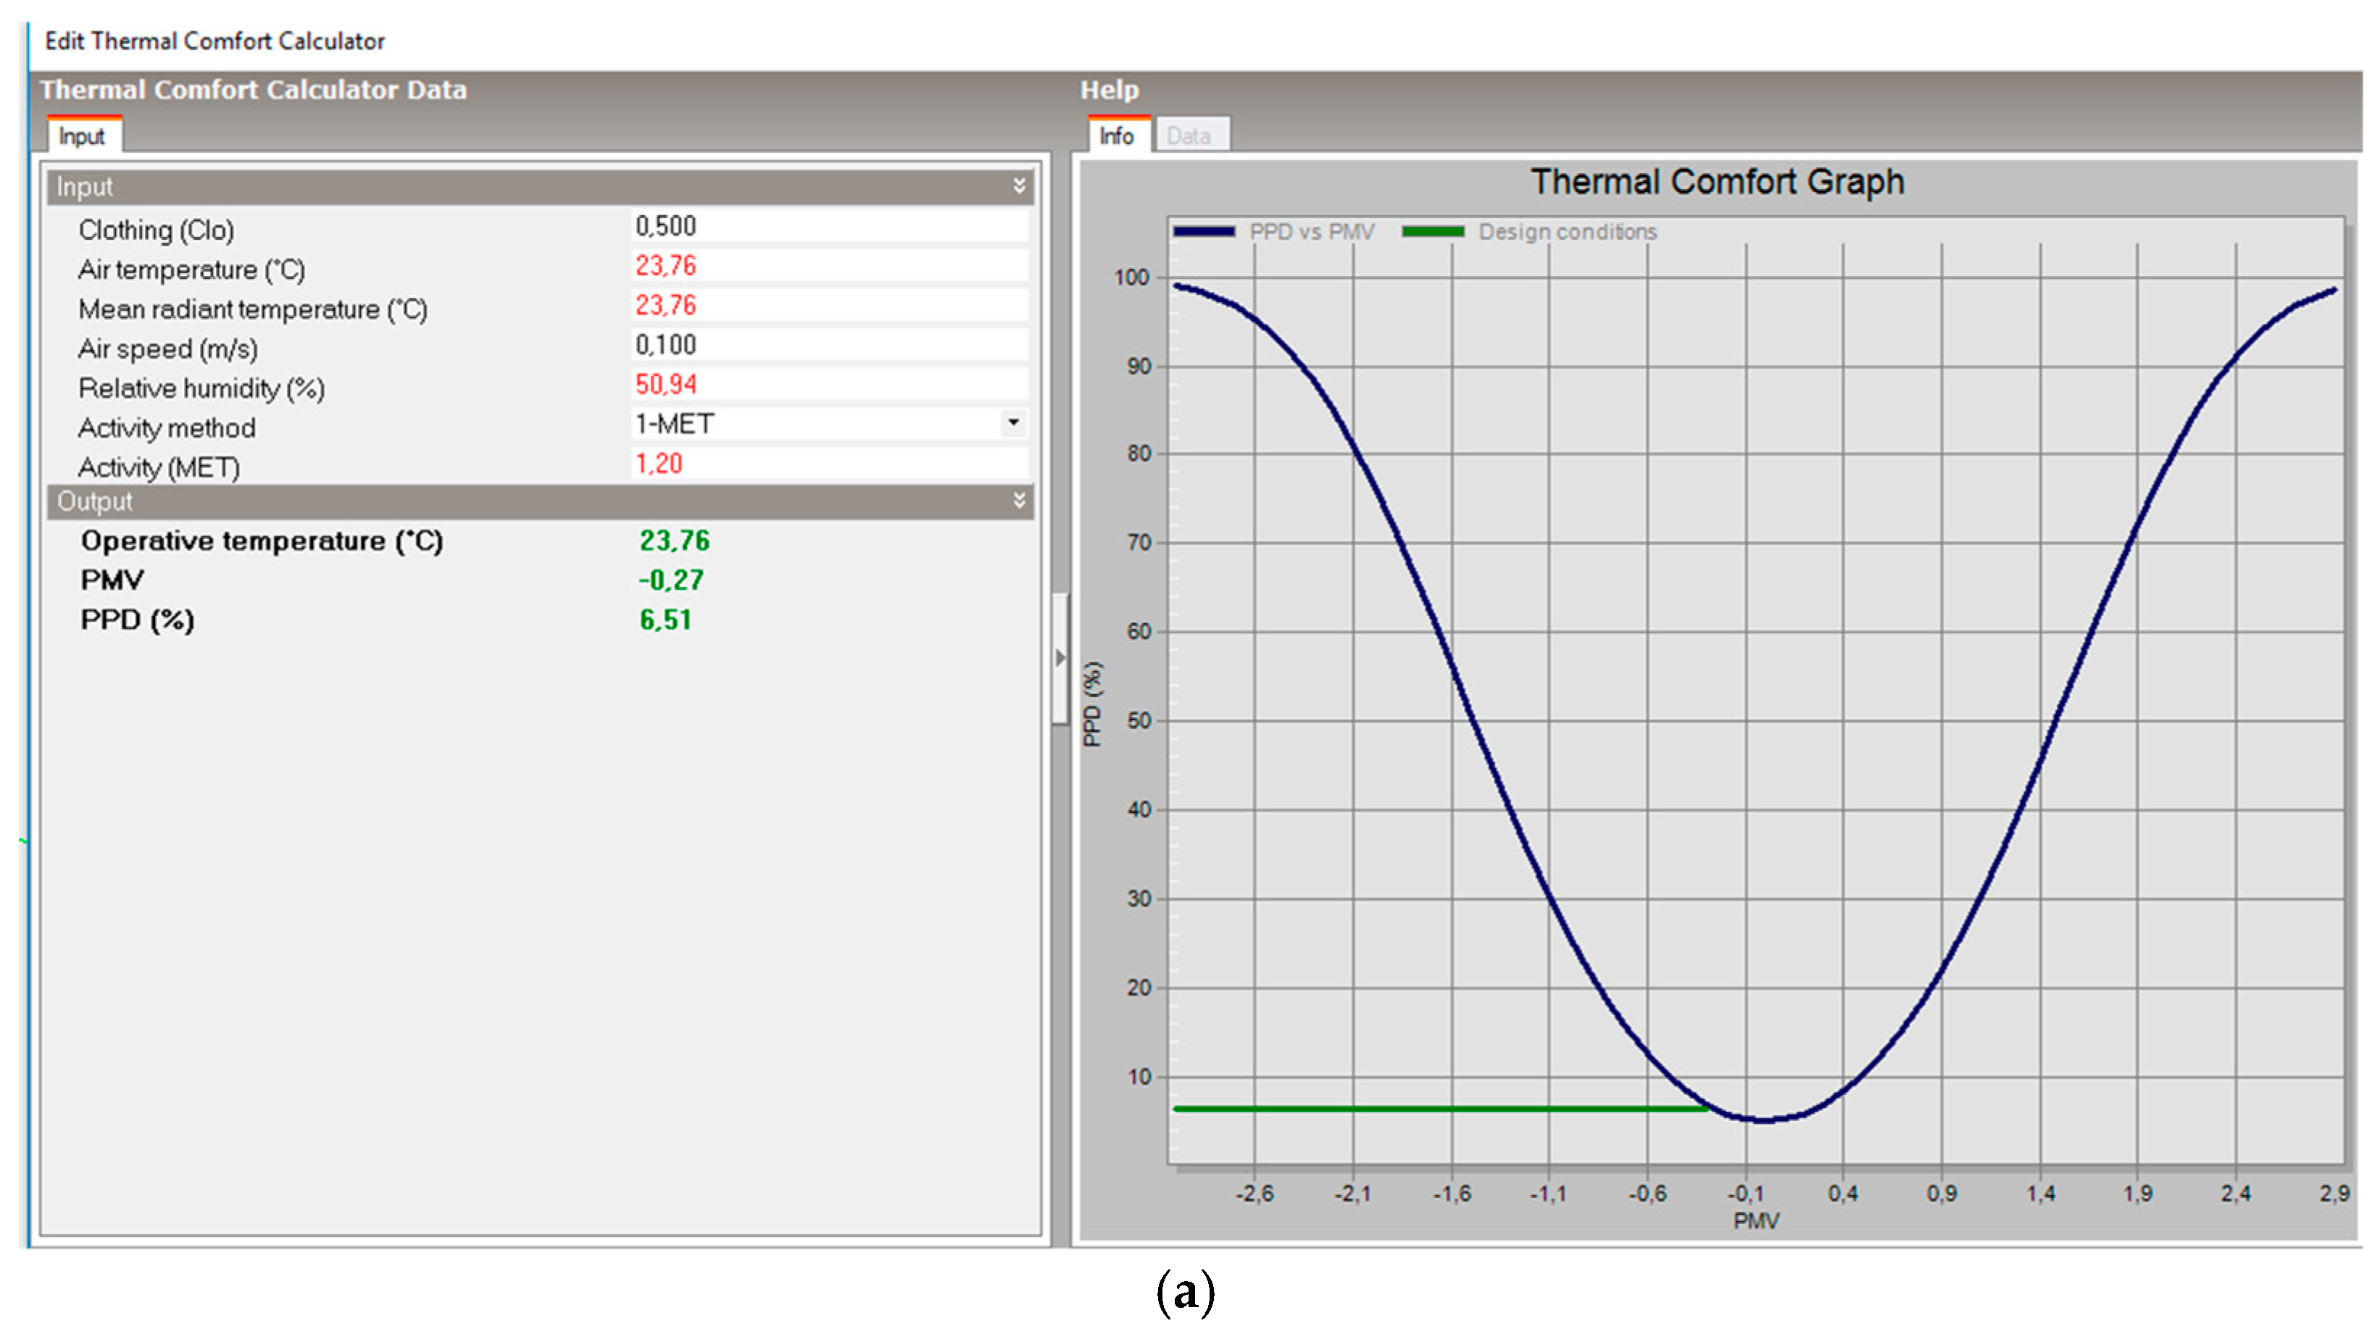Select the Input tab
This screenshot has width=2380, height=1339.
click(x=82, y=135)
